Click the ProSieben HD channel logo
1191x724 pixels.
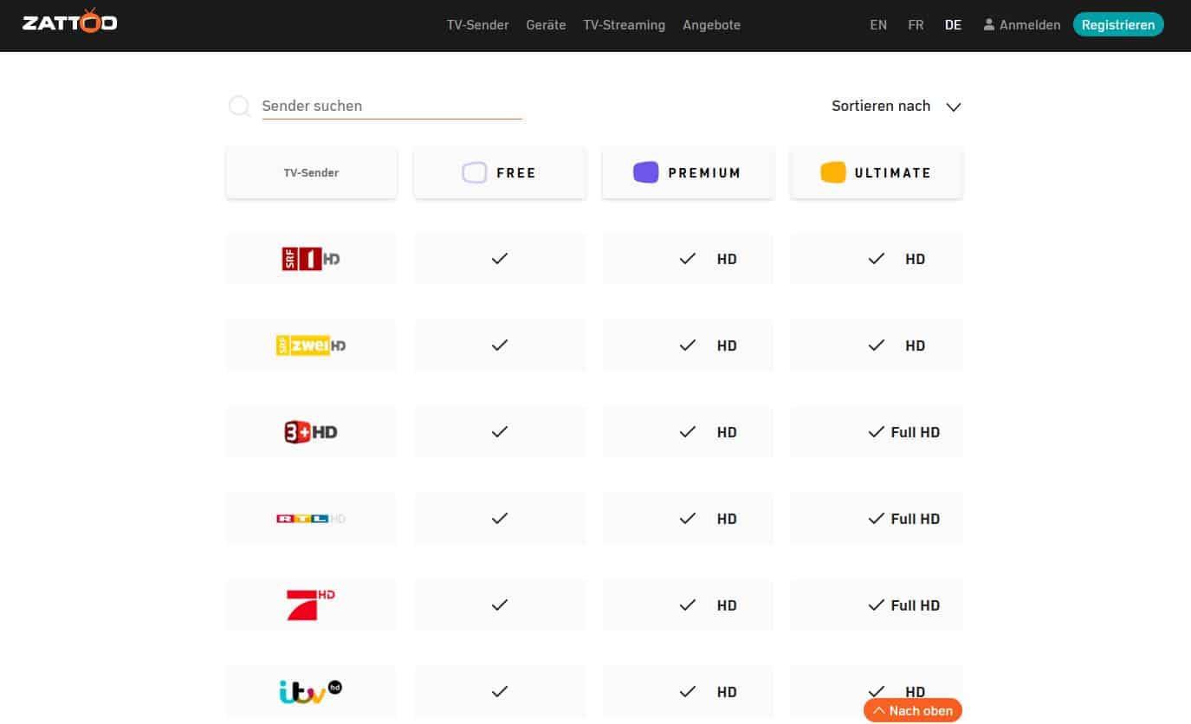311,604
